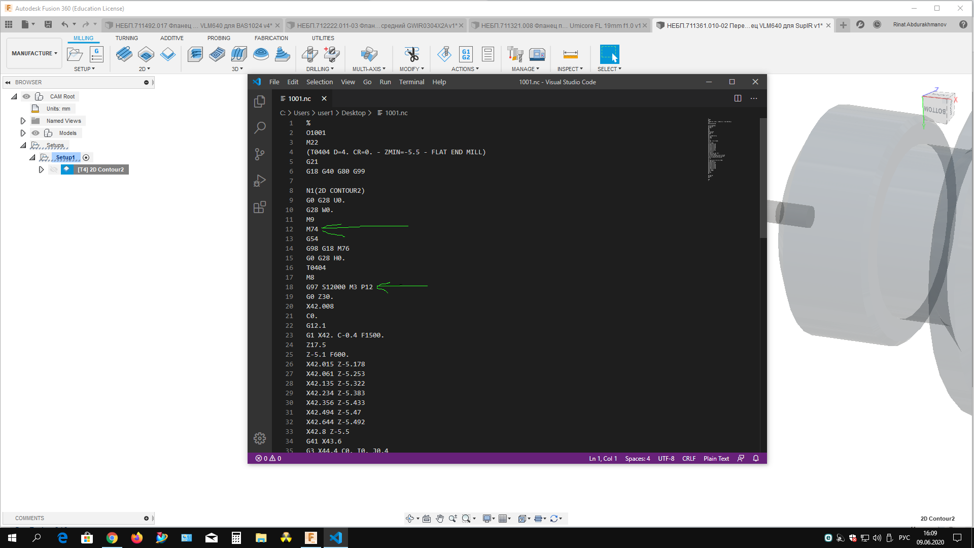Switch to the TURNING ribbon tab
974x548 pixels.
click(126, 38)
